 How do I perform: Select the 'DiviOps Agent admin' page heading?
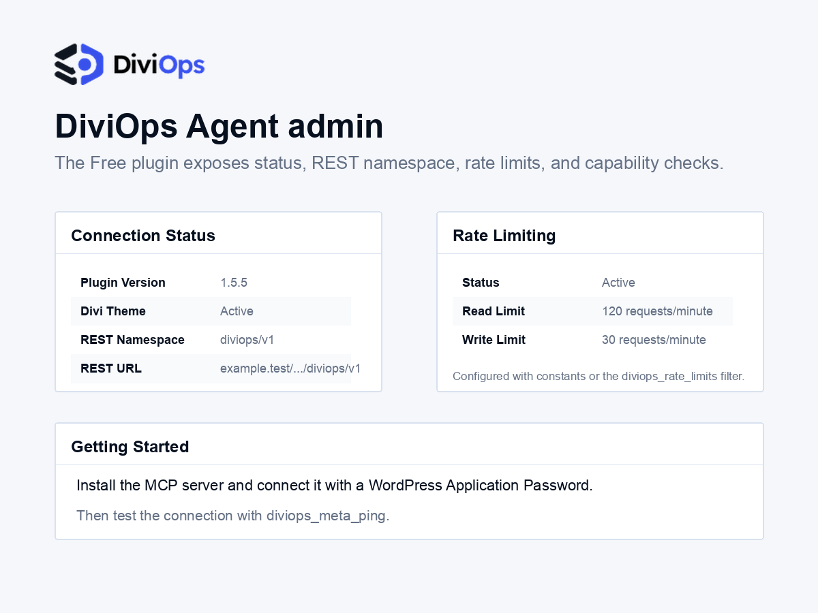(219, 127)
